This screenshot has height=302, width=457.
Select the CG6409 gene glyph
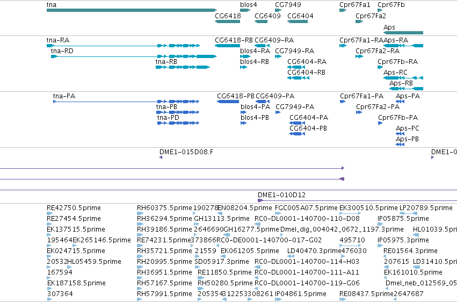[x=261, y=21]
